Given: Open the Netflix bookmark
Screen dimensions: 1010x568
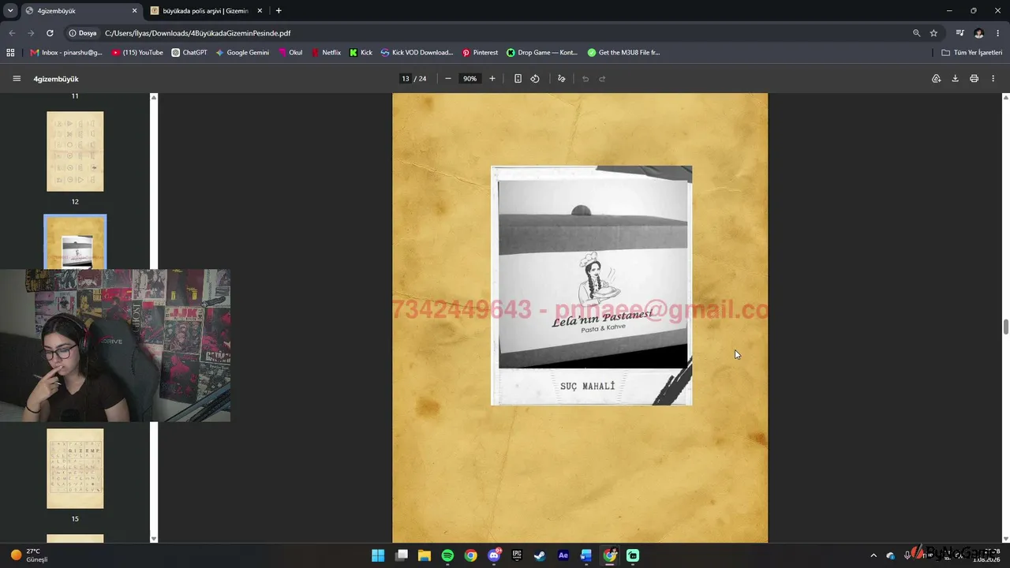Looking at the screenshot, I should 326,53.
